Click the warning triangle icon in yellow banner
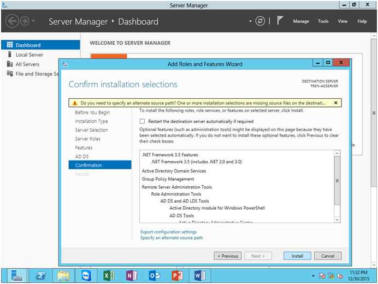The height and width of the screenshot is (284, 378). coord(75,103)
